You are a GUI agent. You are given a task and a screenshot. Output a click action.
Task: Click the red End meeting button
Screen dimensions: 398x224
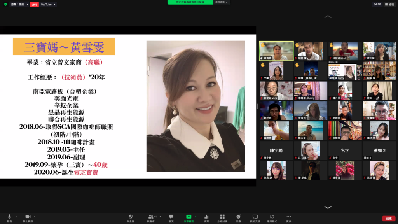(x=389, y=218)
